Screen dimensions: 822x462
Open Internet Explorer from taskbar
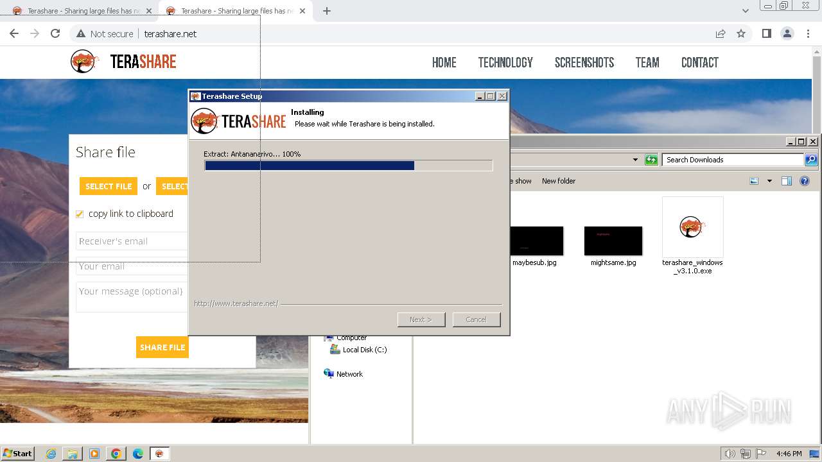pos(51,454)
